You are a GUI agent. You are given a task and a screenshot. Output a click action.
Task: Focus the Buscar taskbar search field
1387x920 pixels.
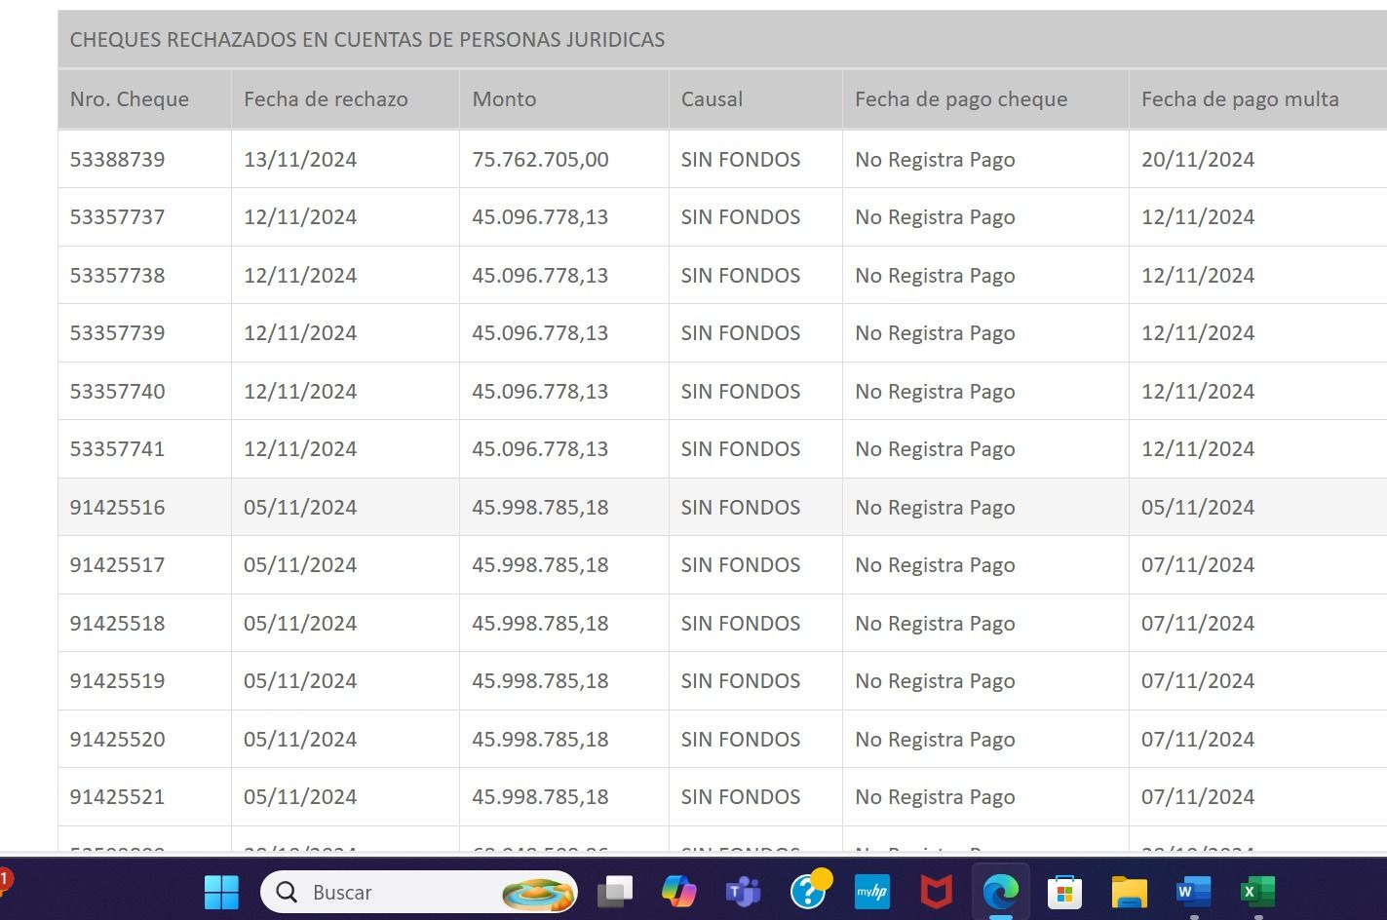(x=419, y=892)
